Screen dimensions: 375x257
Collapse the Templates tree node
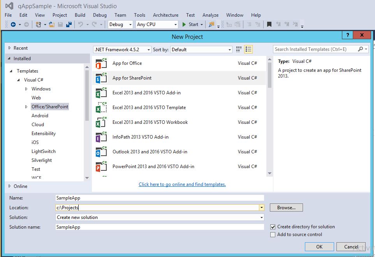[11, 71]
